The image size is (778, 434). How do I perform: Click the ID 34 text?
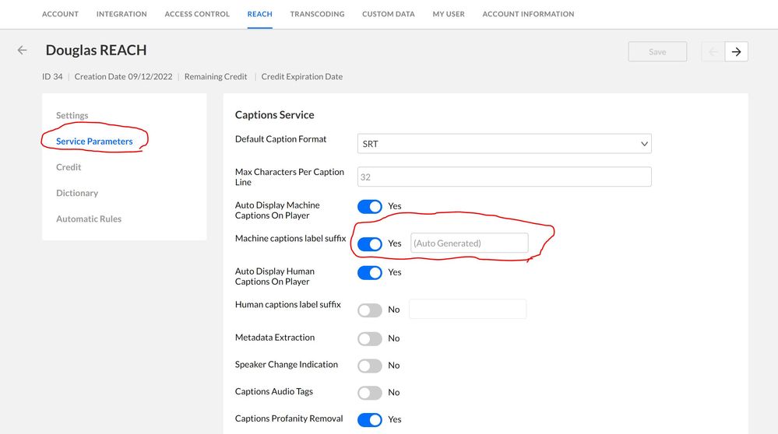click(x=52, y=77)
